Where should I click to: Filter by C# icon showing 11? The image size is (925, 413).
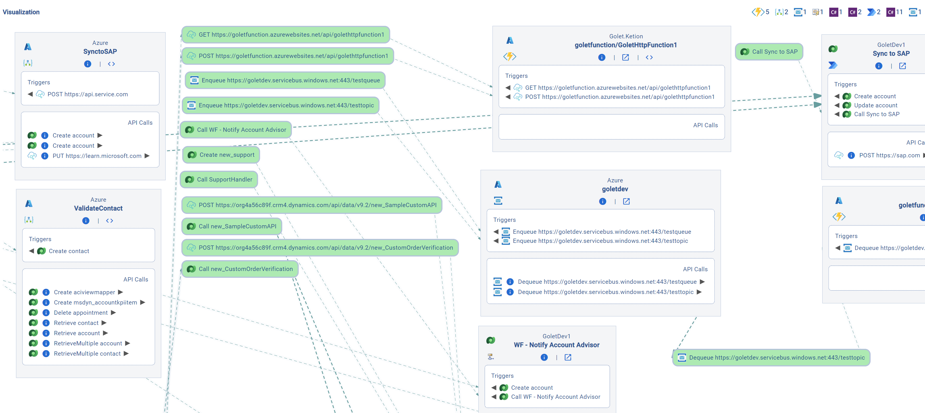point(891,12)
